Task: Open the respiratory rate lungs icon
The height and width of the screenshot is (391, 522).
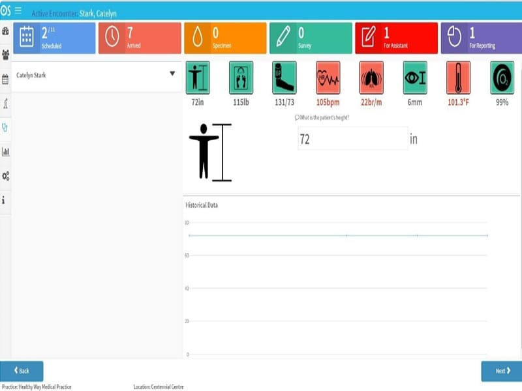Action: pyautogui.click(x=371, y=78)
